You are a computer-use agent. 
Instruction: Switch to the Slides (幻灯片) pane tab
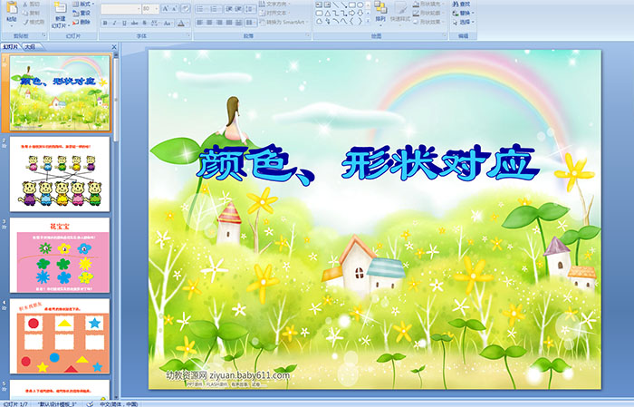(11, 47)
